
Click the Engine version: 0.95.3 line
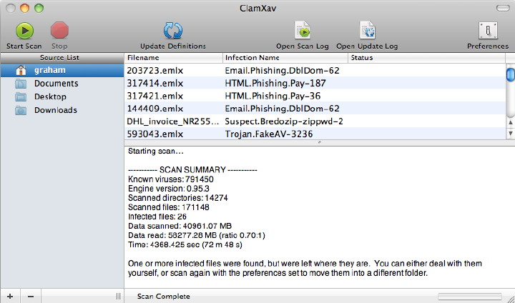point(169,189)
